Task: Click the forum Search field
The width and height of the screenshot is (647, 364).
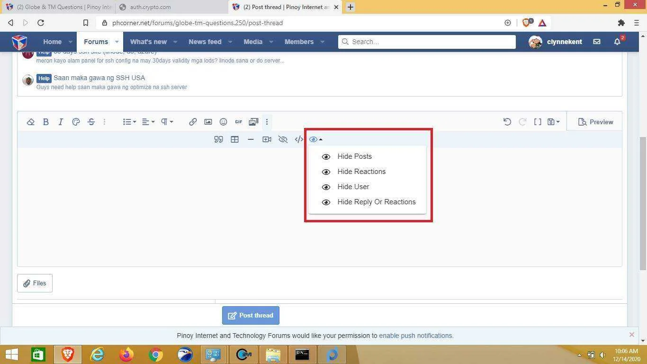Action: [x=427, y=42]
